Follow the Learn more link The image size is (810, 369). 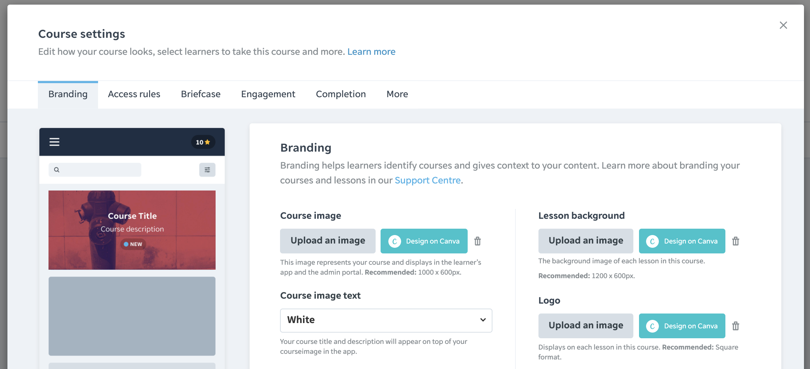[371, 52]
